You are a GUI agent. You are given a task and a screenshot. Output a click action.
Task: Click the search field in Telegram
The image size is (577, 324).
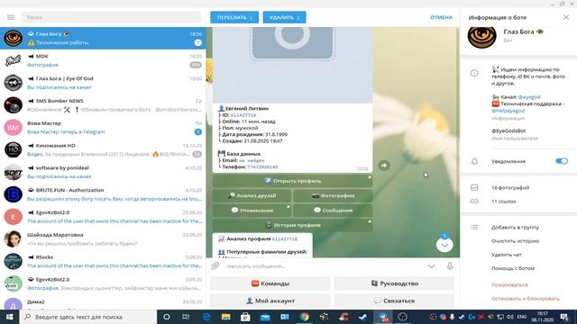point(112,17)
